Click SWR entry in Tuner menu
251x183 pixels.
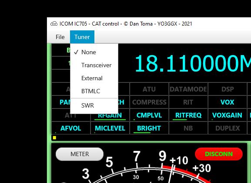[94, 105]
